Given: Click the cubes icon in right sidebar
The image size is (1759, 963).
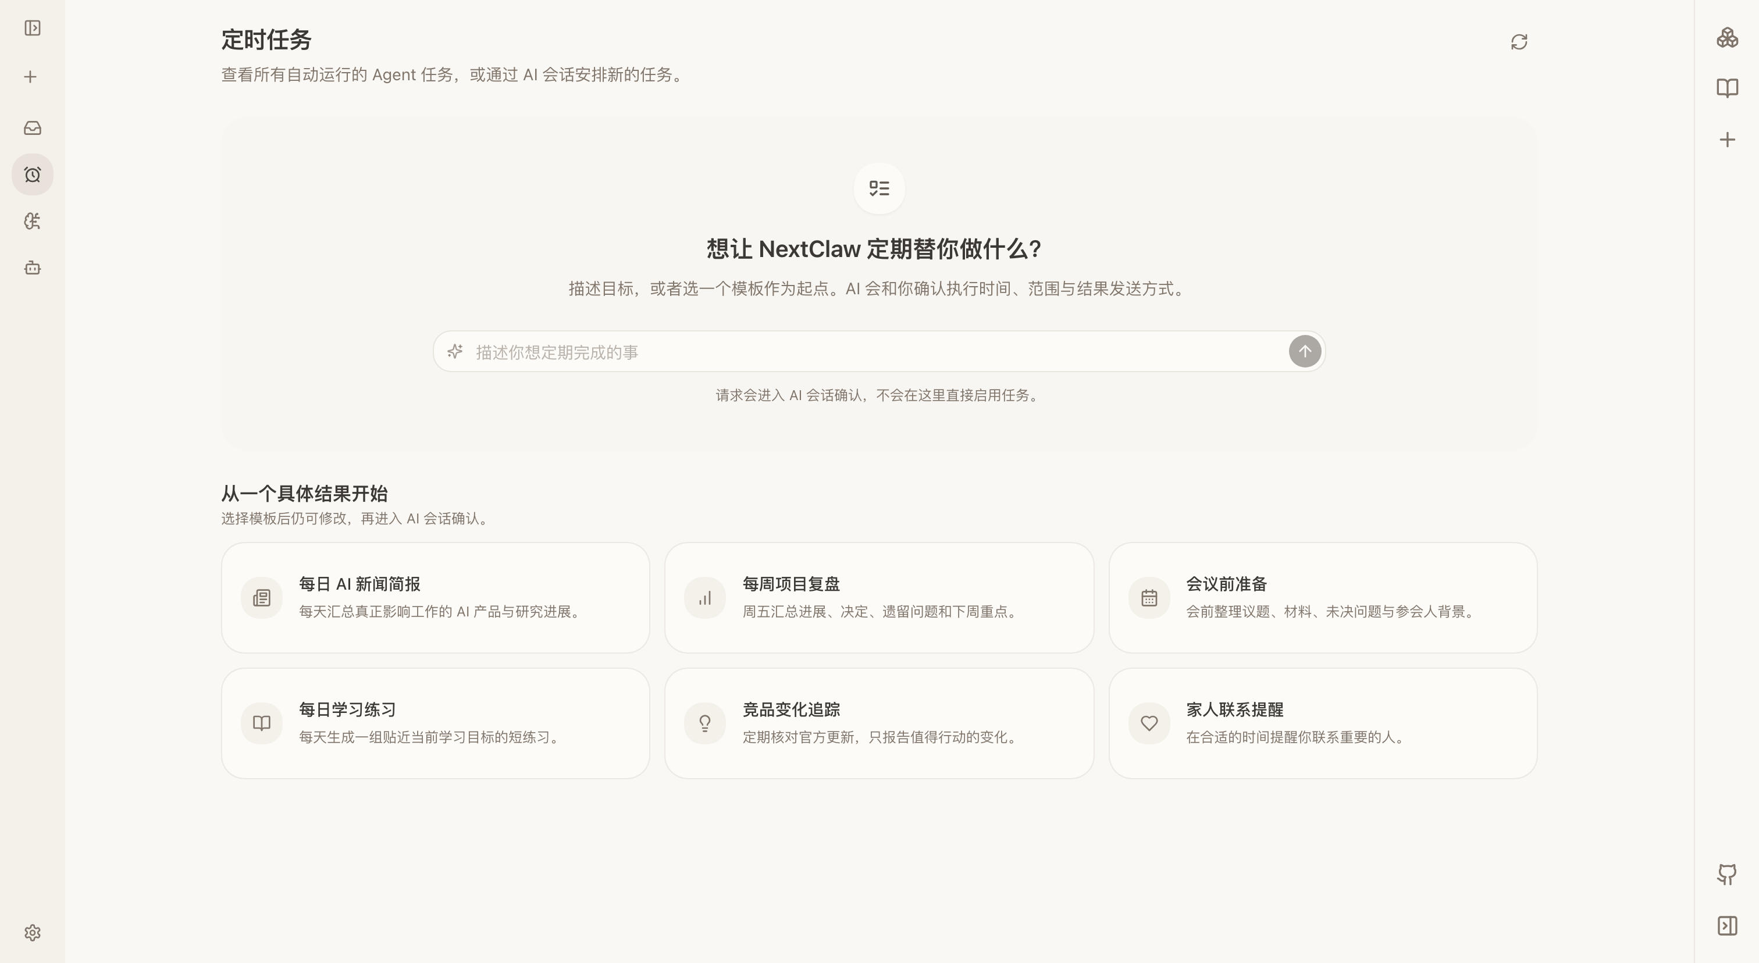Looking at the screenshot, I should [x=1727, y=38].
